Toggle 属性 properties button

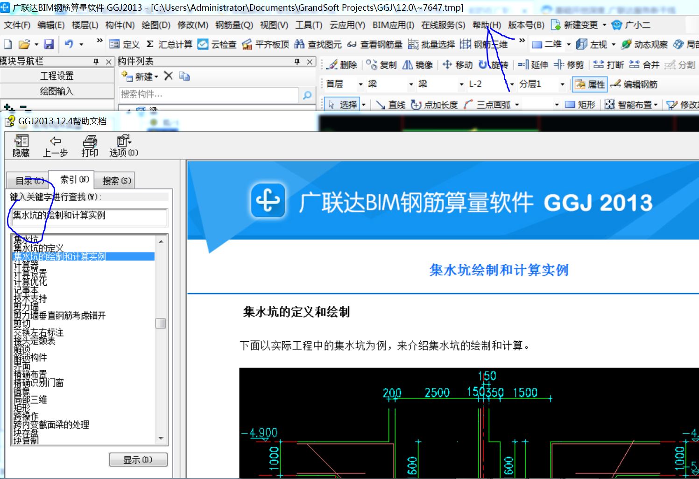point(590,84)
